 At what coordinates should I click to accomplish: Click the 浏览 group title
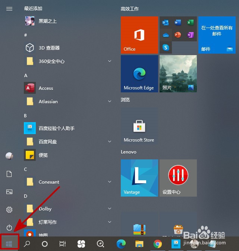tap(125, 99)
